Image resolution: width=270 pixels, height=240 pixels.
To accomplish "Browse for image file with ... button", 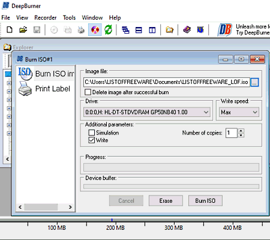I will [254, 82].
